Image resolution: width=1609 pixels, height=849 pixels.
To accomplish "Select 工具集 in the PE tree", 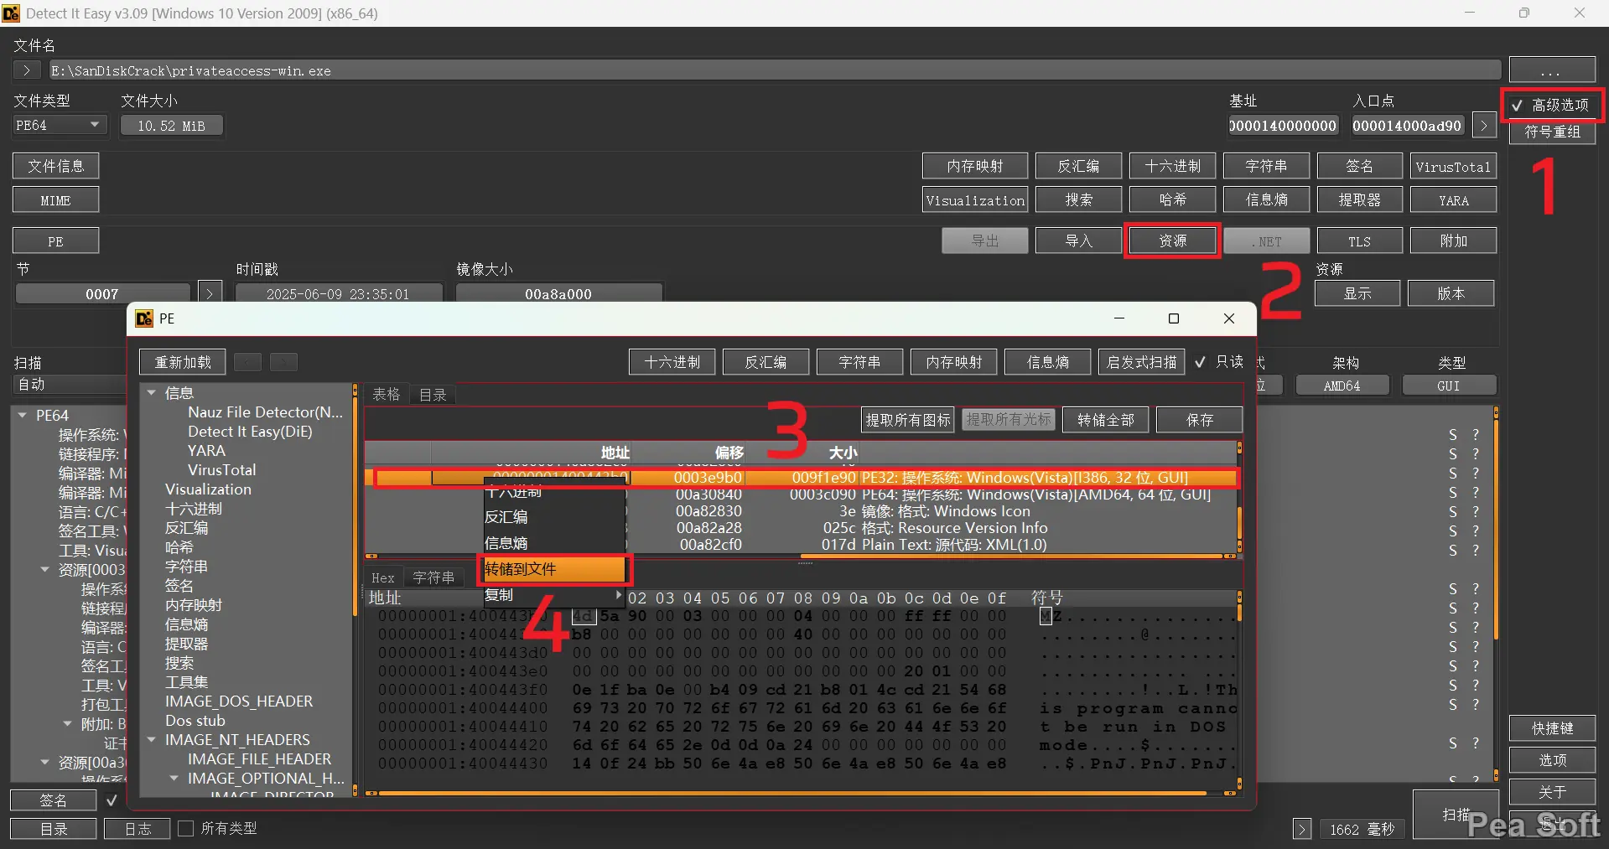I will (186, 682).
